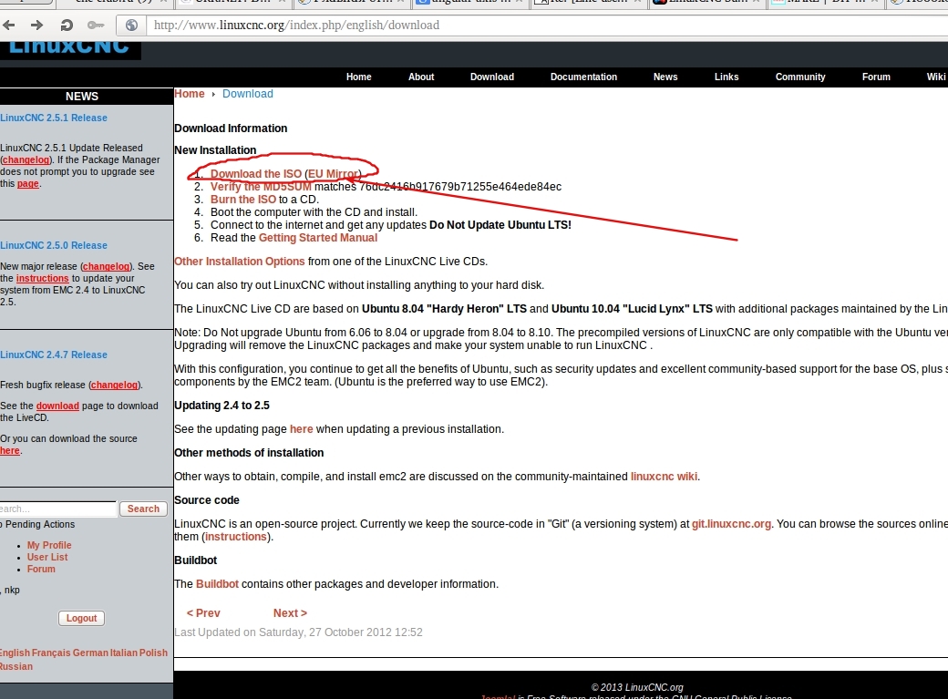The width and height of the screenshot is (948, 699).
Task: Open the Buildbot link
Action: [x=217, y=584]
